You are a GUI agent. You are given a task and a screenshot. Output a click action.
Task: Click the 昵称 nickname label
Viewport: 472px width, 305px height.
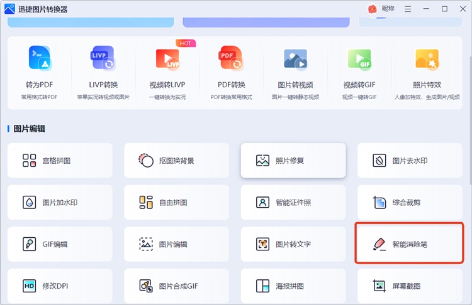[388, 9]
